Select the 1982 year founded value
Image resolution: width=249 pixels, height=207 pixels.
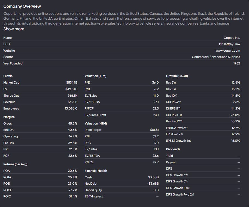point(237,63)
